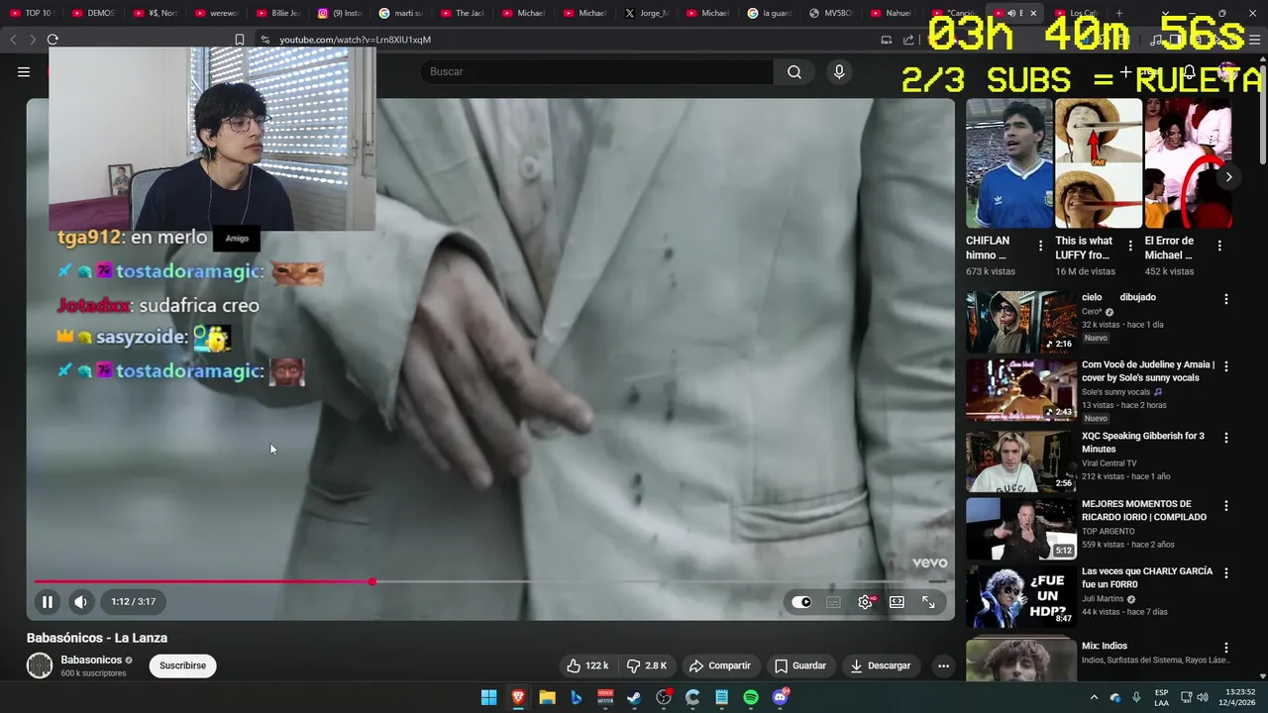Open Brave browser from the taskbar
Image resolution: width=1268 pixels, height=713 pixels.
click(518, 697)
